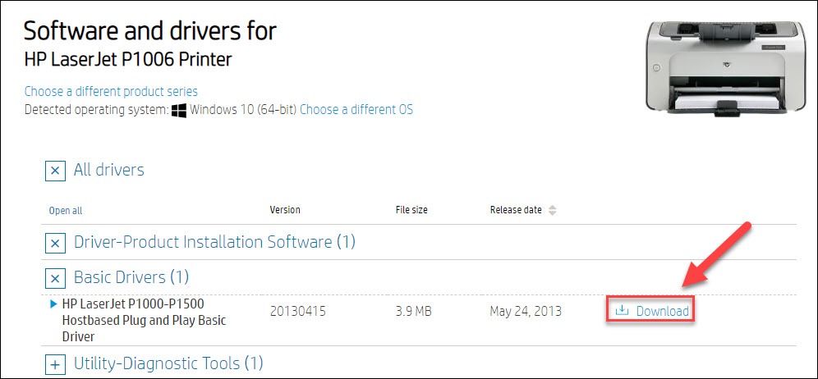Click the HP LaserJet P1000-P1500 Hostbased driver name
The image size is (818, 379).
point(144,320)
